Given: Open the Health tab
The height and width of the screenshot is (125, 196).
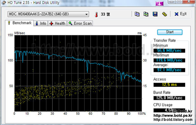Looking at the screenshot, I should (x=57, y=23).
